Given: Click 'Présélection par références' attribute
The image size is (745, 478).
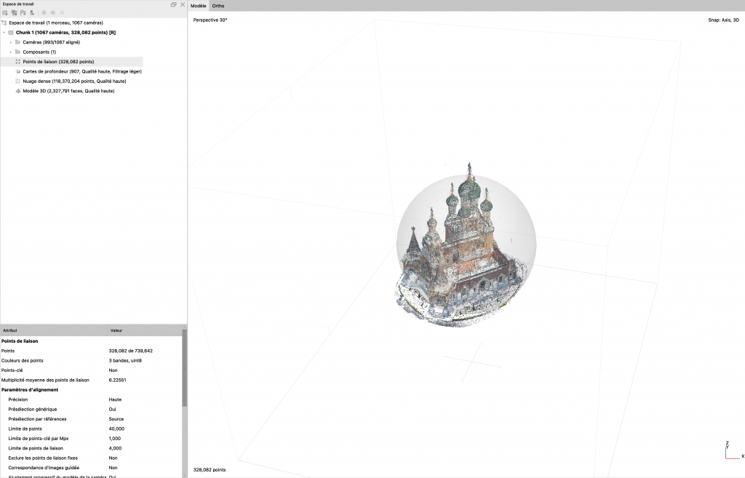Looking at the screenshot, I should point(37,419).
